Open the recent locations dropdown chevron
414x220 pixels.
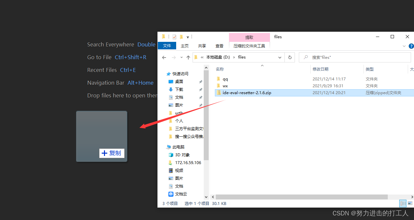point(181,57)
